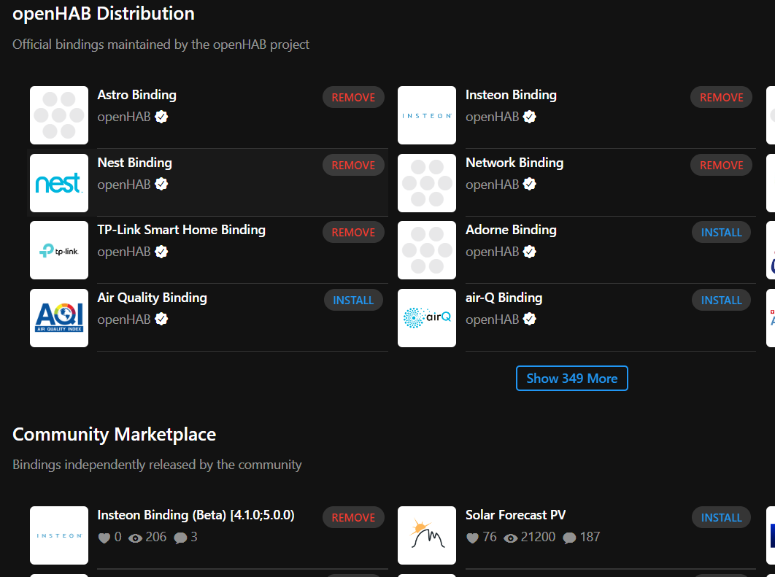This screenshot has height=577, width=775.
Task: Click the Astro Binding placeholder icon
Action: point(59,115)
